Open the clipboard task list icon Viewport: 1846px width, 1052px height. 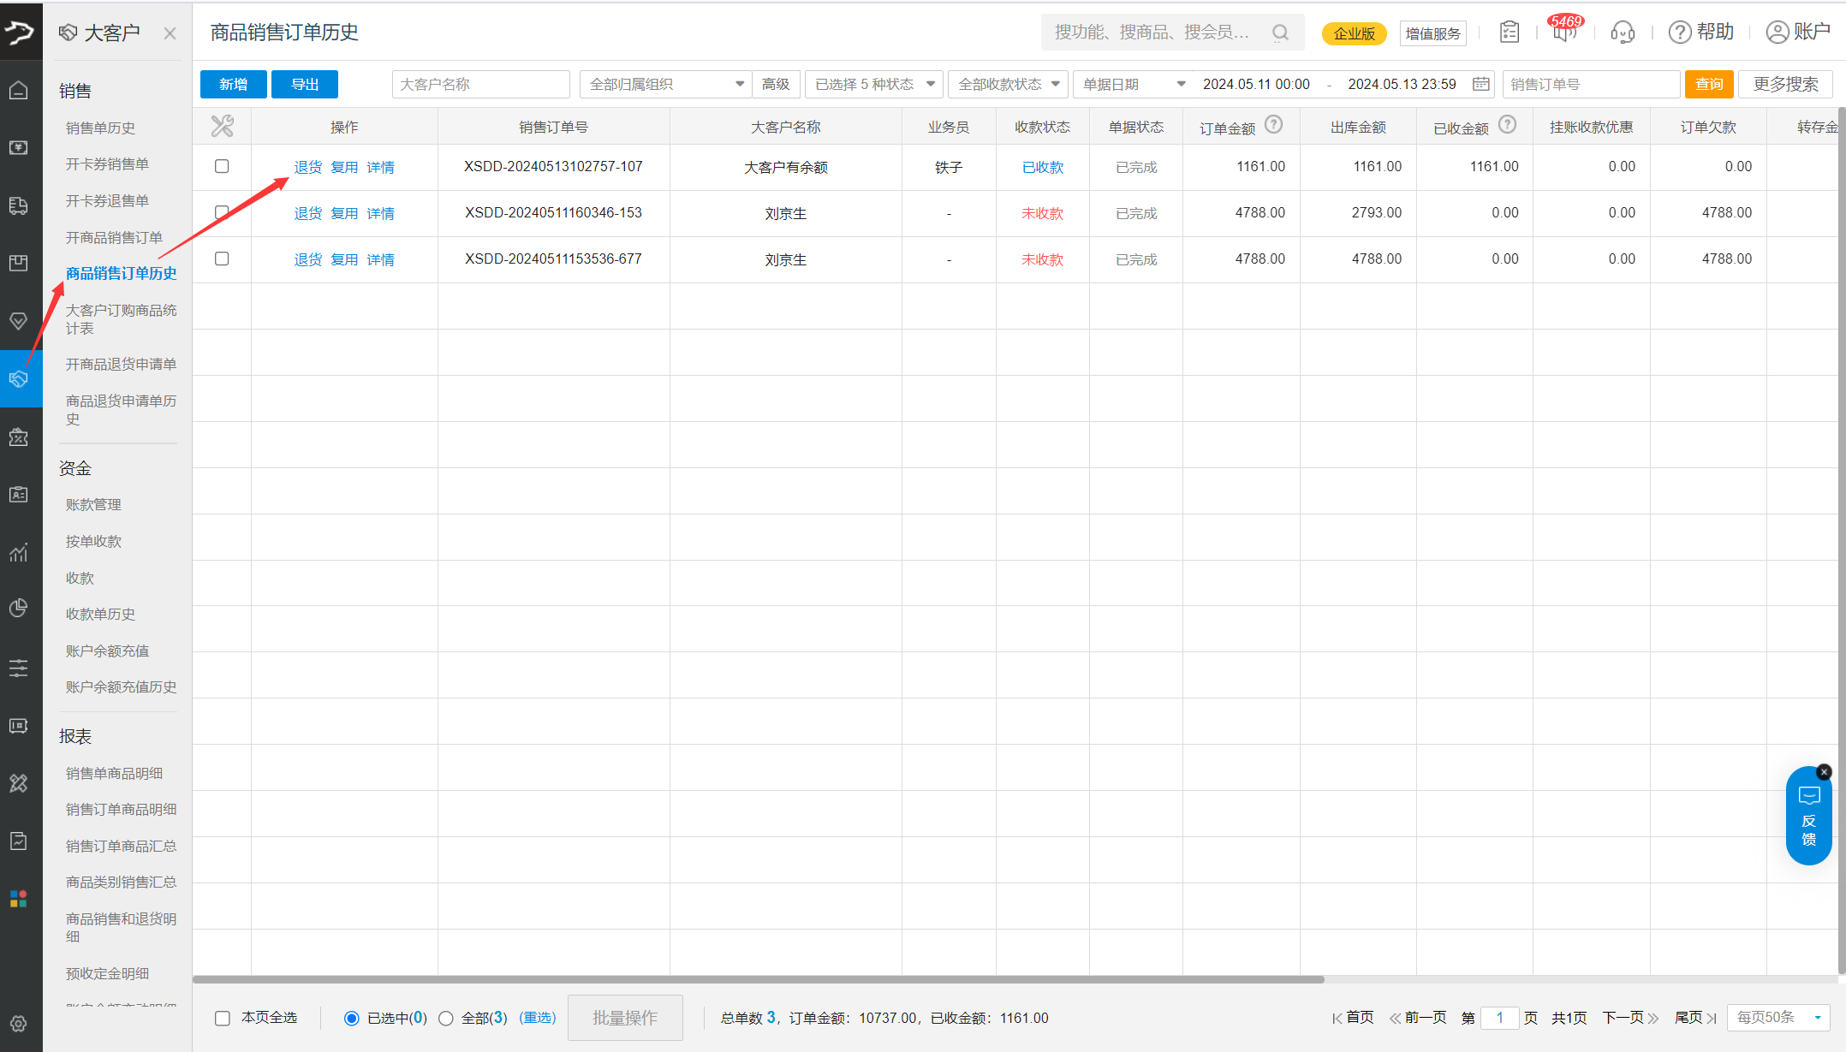point(1510,33)
